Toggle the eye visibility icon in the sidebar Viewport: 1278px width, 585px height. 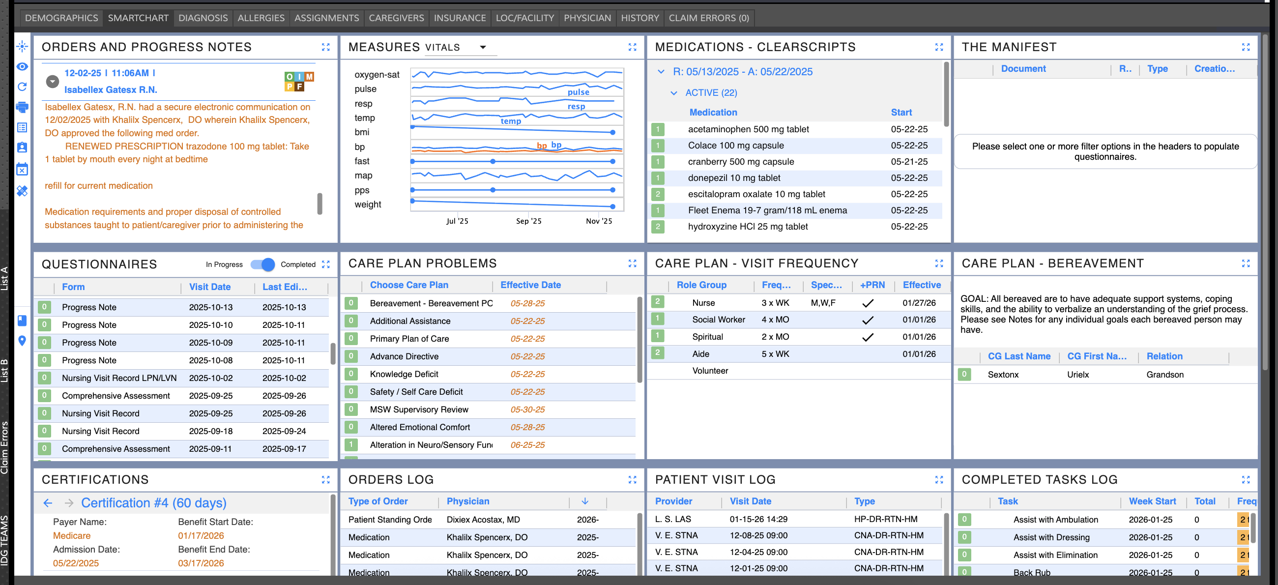pyautogui.click(x=22, y=66)
